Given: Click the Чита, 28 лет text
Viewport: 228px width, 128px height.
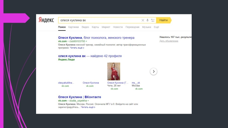Looking at the screenshot, I should tap(114, 86).
